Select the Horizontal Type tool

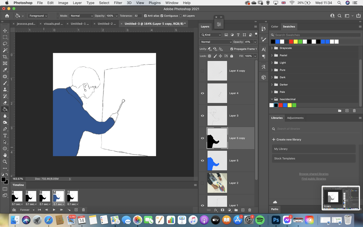(5, 136)
